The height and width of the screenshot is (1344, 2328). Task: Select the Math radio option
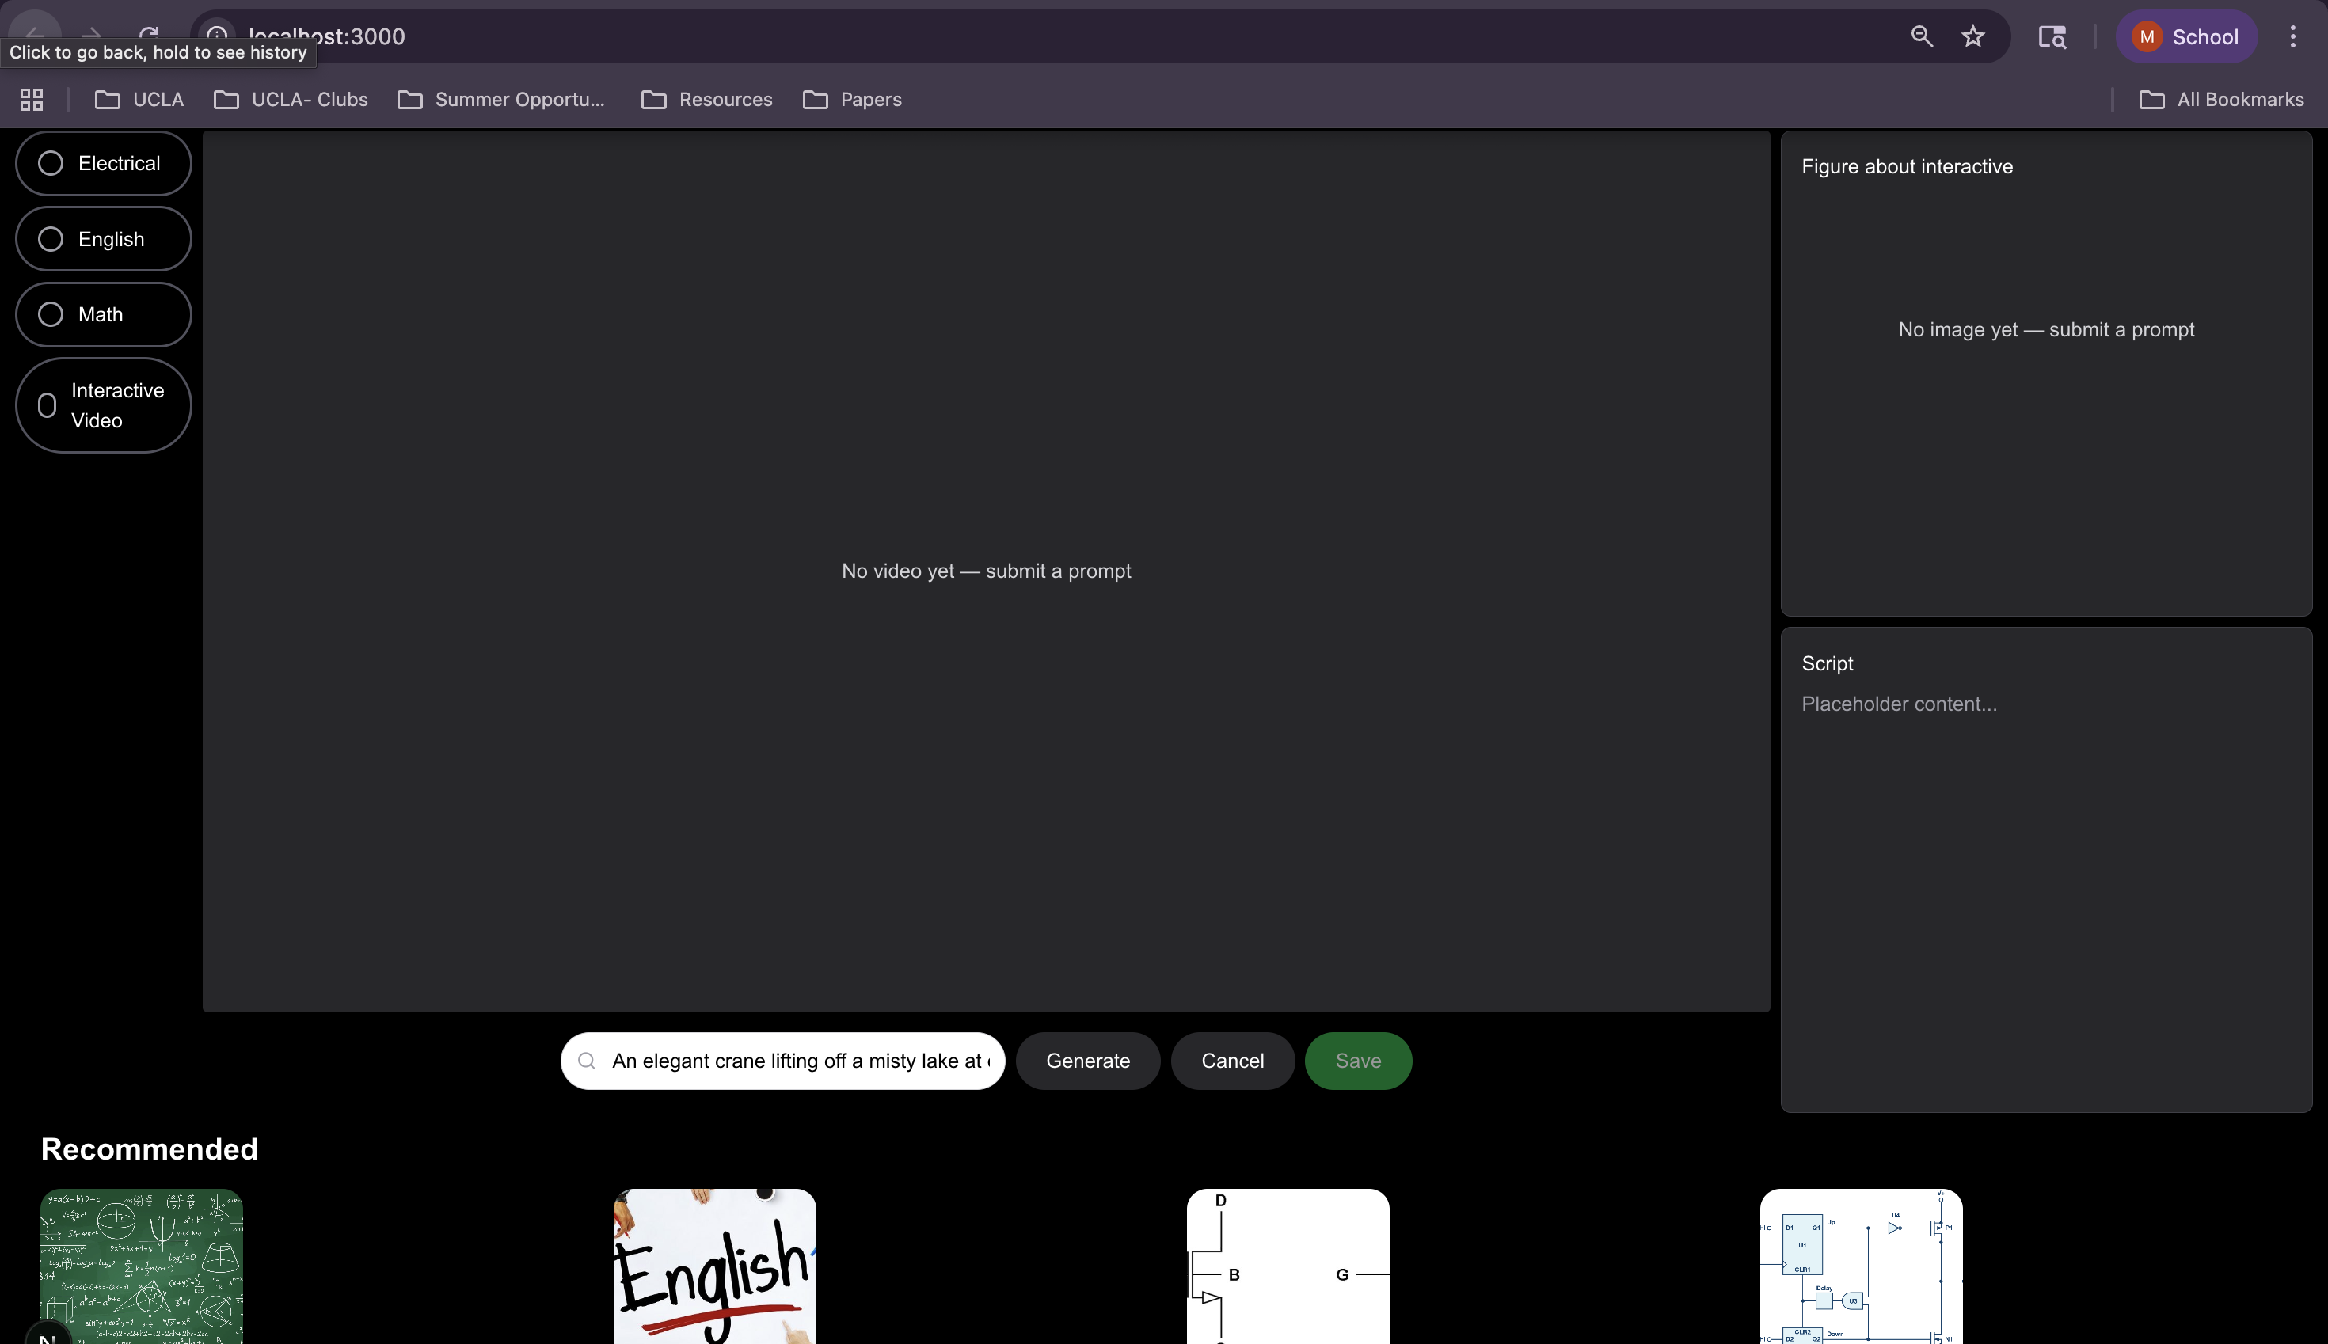[x=51, y=315]
